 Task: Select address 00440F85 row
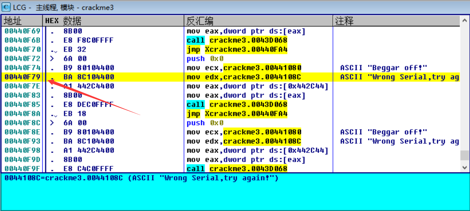point(22,104)
